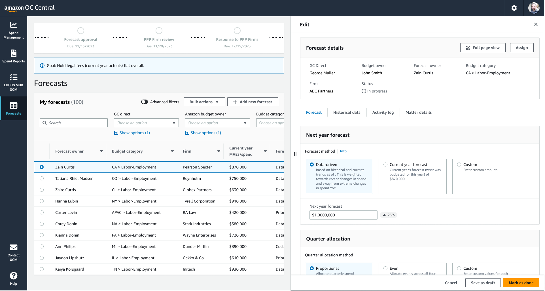Click the 25% increase indicator badge
This screenshot has width=545, height=291.
(389, 215)
